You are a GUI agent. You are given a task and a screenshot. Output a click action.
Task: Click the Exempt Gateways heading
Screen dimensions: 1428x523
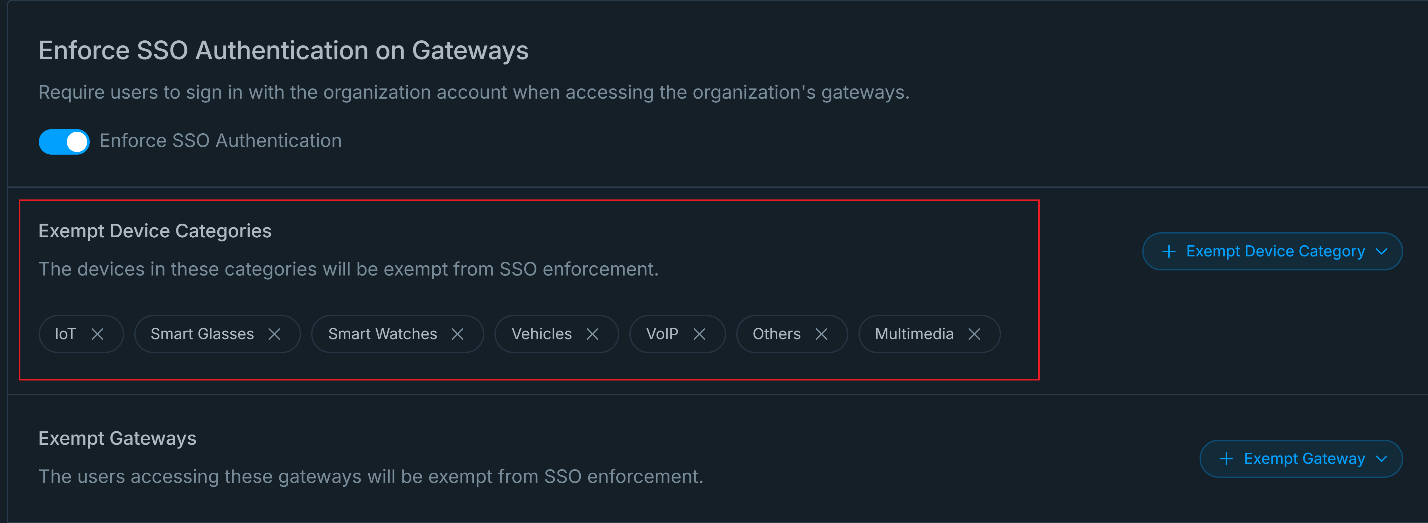coord(117,438)
